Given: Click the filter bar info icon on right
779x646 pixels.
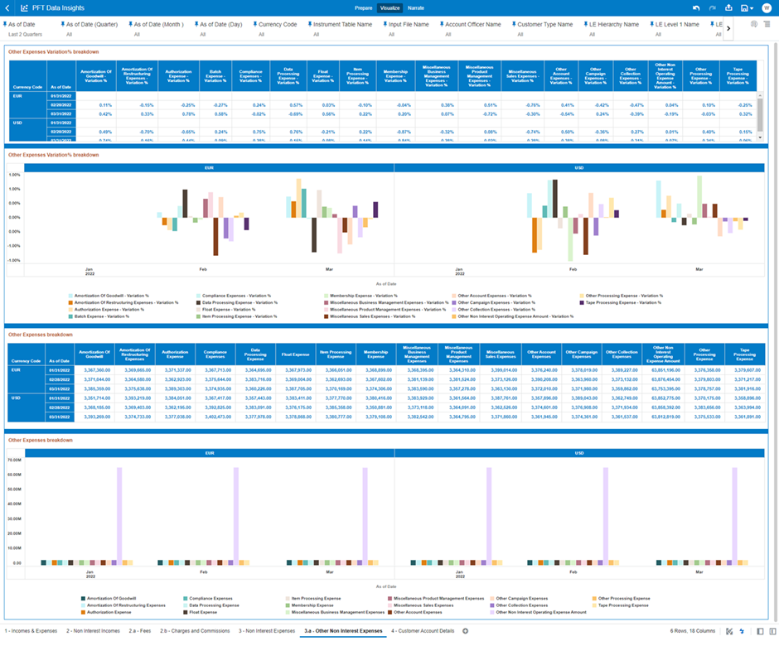Looking at the screenshot, I should pos(754,24).
